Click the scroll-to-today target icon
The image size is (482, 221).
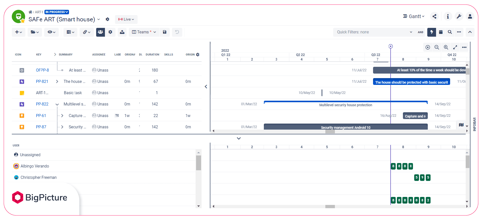[428, 47]
